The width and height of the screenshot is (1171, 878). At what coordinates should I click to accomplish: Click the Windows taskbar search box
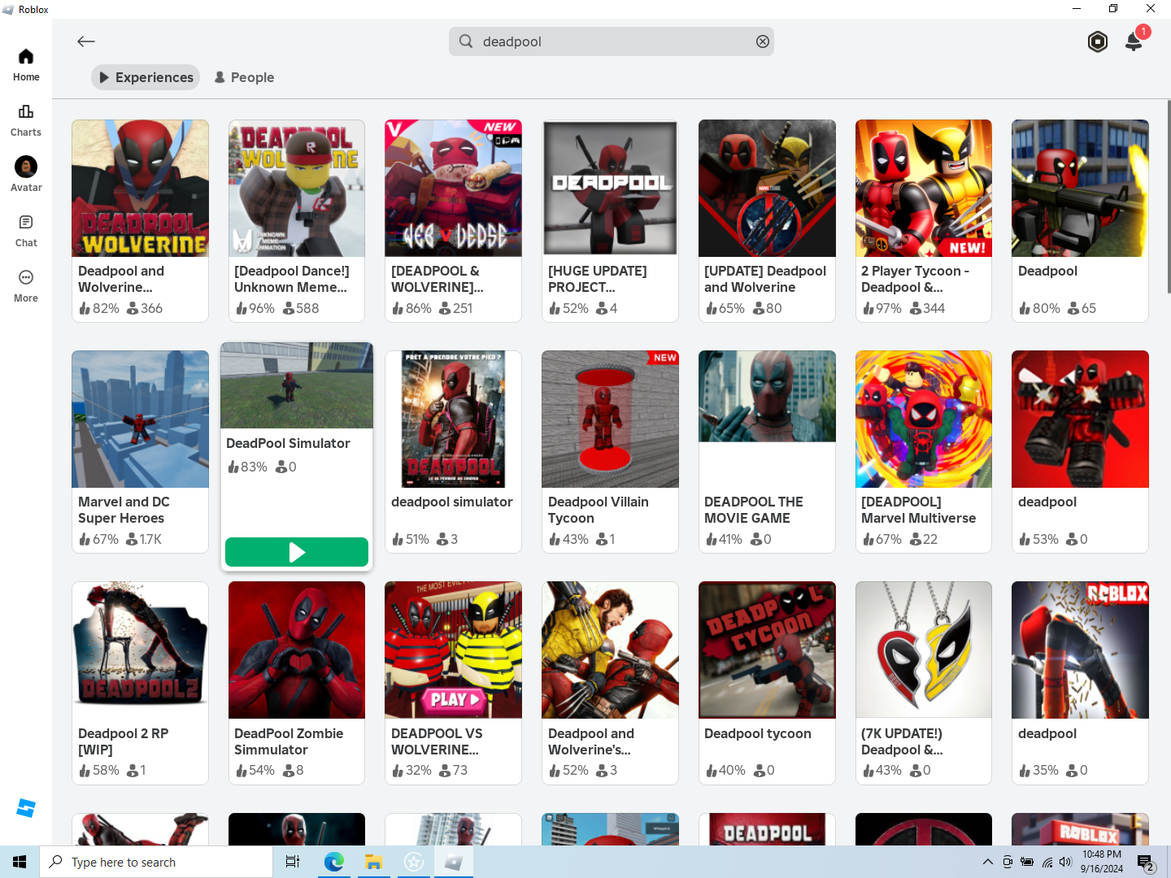click(156, 862)
